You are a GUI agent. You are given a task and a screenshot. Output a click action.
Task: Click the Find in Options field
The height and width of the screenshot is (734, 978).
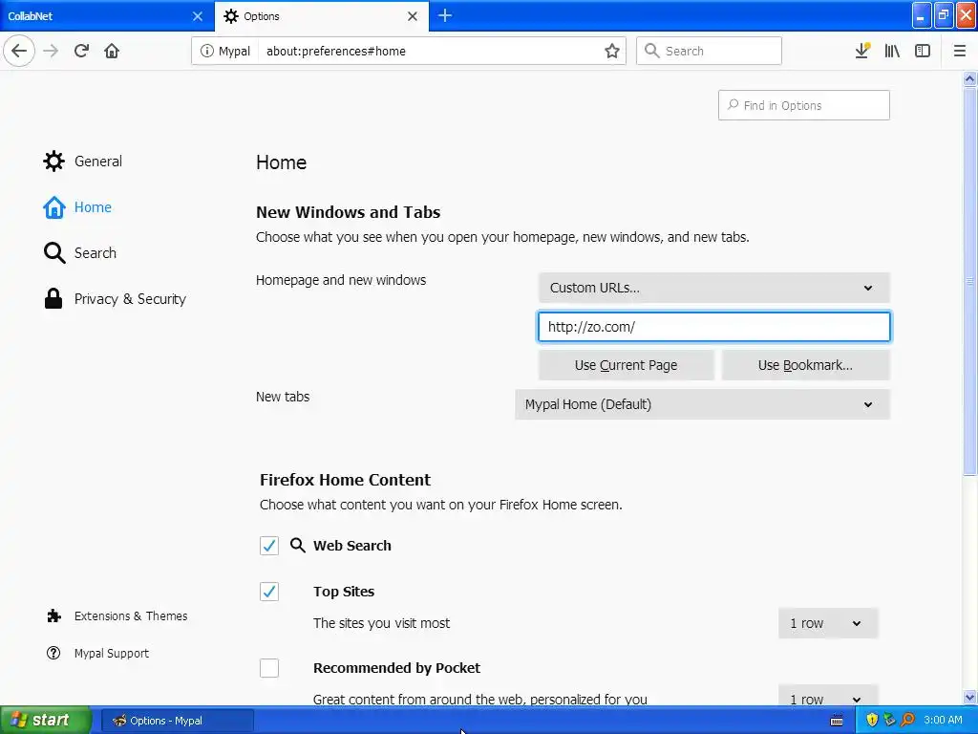pos(804,105)
